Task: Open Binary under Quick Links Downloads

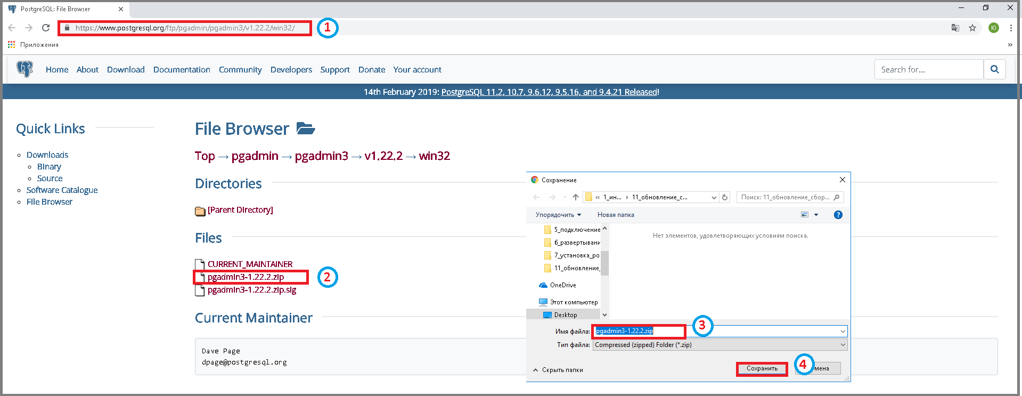Action: pos(49,167)
